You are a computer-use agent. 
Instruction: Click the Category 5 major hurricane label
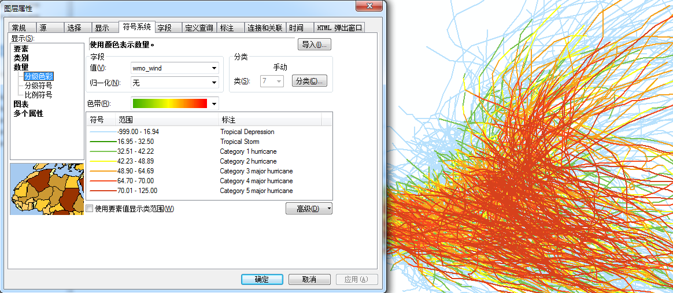coord(257,191)
